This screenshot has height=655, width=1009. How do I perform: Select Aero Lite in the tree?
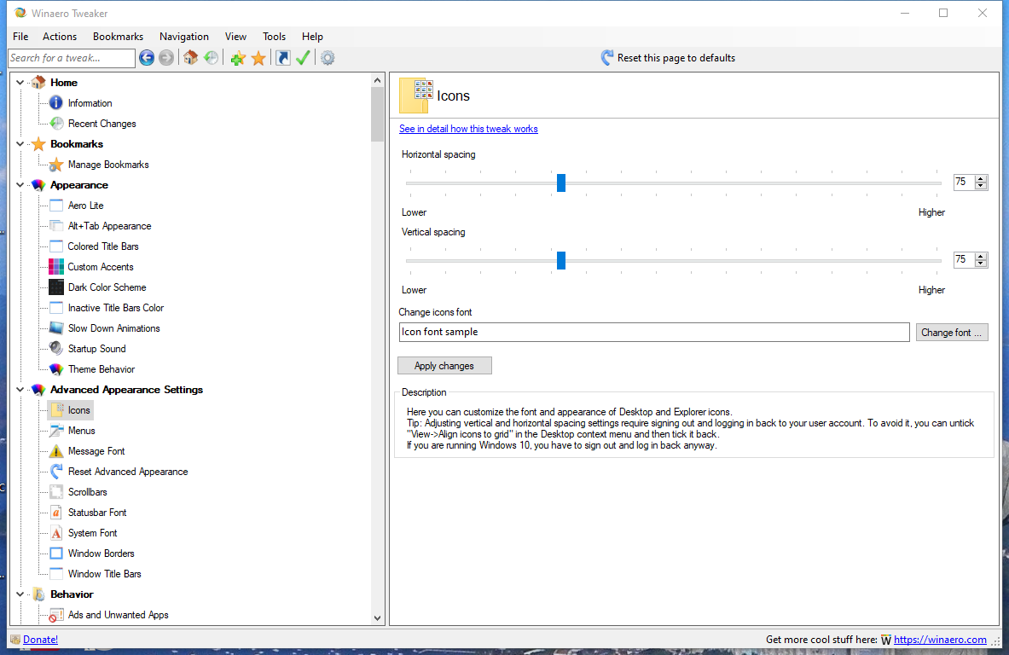point(85,206)
